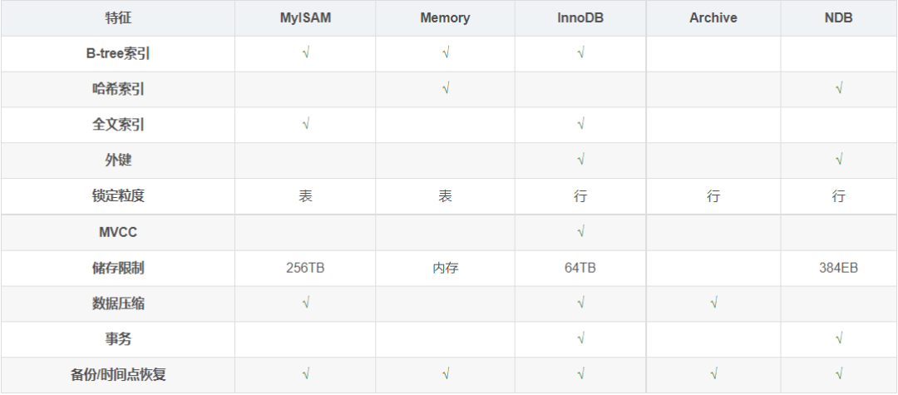The width and height of the screenshot is (898, 395).
Task: Click the 备份/时间点恢复 row label
Action: click(118, 374)
